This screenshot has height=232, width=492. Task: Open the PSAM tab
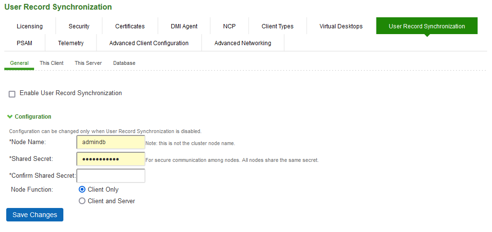click(x=24, y=43)
